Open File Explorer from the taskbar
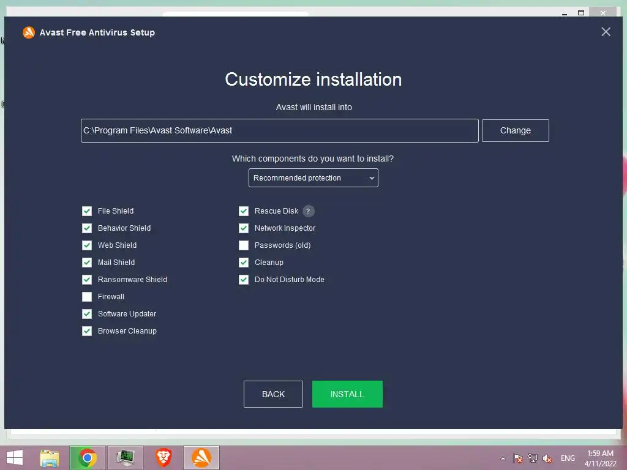 coord(50,458)
